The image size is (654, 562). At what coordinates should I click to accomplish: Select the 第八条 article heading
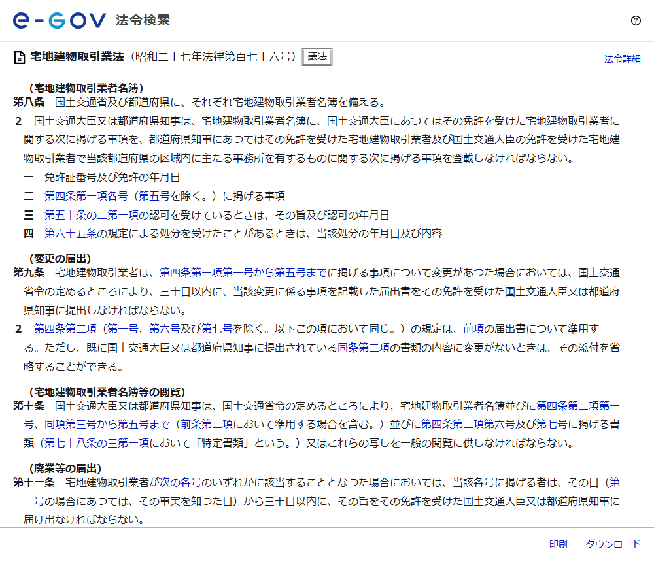29,102
